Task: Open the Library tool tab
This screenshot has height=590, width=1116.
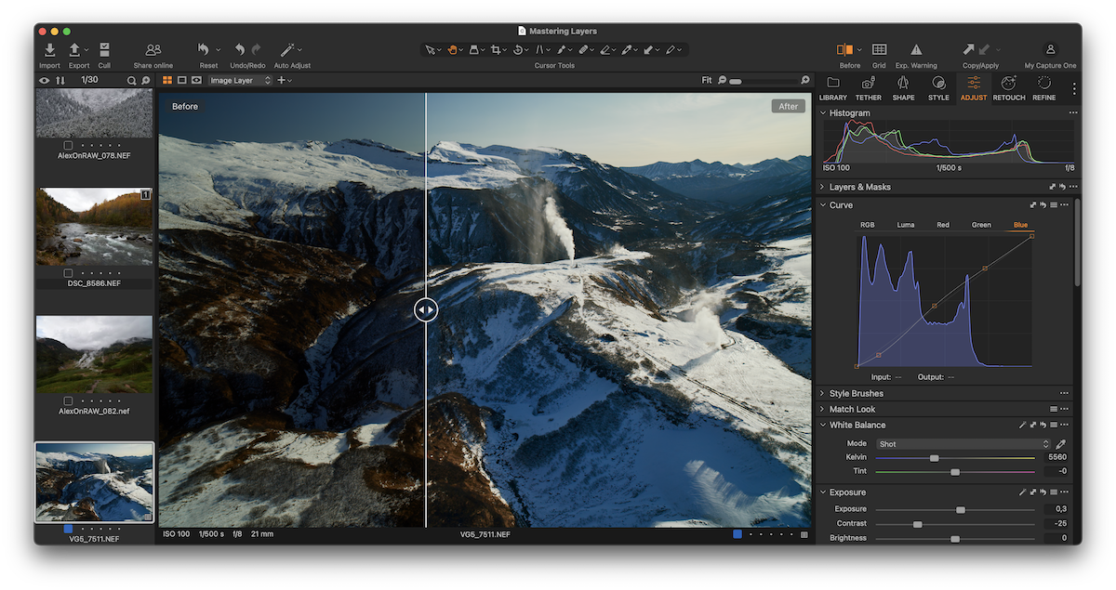Action: (833, 88)
